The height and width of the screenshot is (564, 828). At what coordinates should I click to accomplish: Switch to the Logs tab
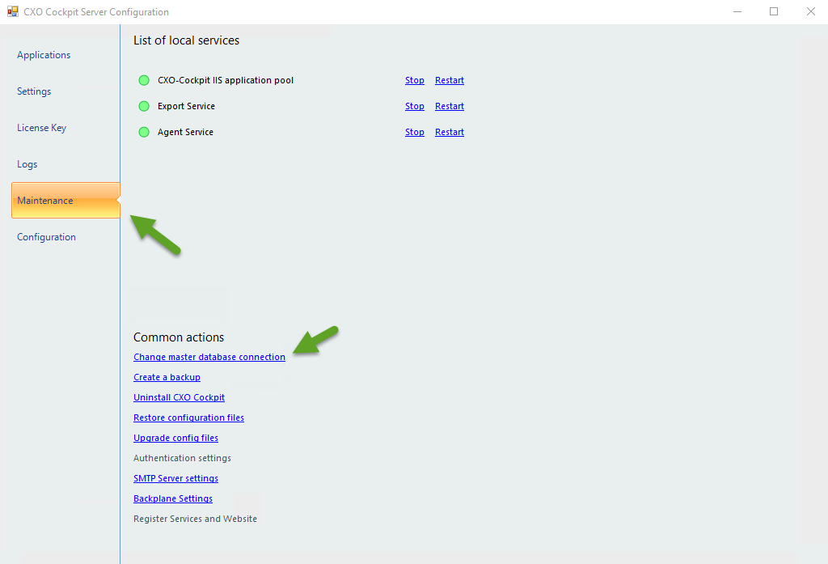coord(27,164)
